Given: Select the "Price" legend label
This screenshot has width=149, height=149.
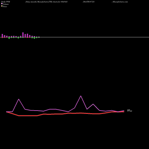Looking at the screenshot, I should coord(5,7).
